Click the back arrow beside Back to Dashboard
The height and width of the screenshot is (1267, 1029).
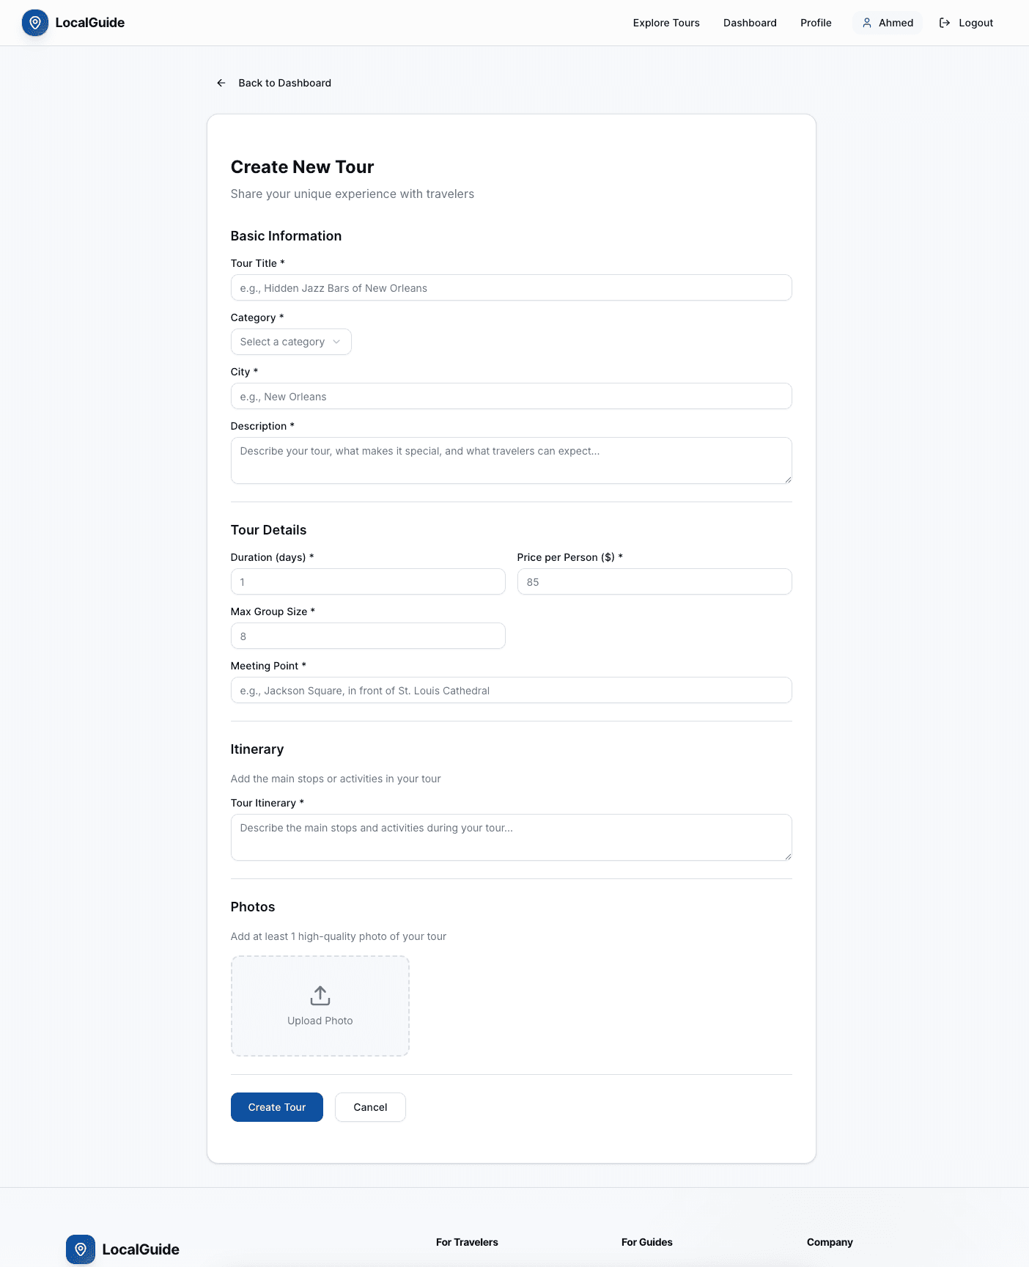point(221,83)
